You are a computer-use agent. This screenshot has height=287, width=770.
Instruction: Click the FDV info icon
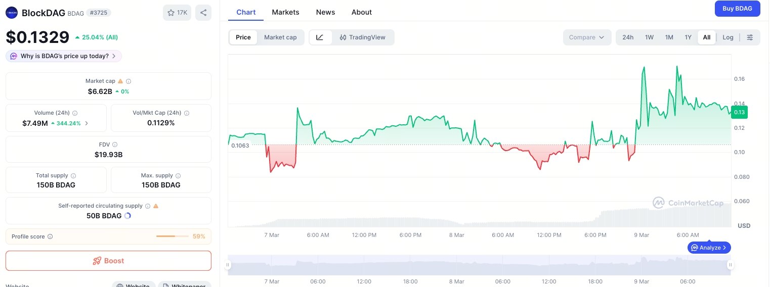click(115, 145)
